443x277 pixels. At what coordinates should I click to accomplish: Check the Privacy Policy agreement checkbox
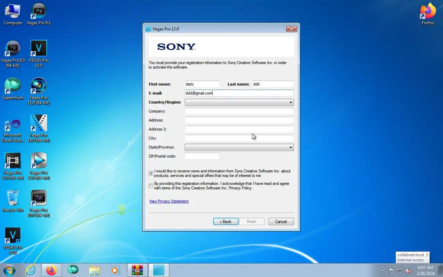151,186
